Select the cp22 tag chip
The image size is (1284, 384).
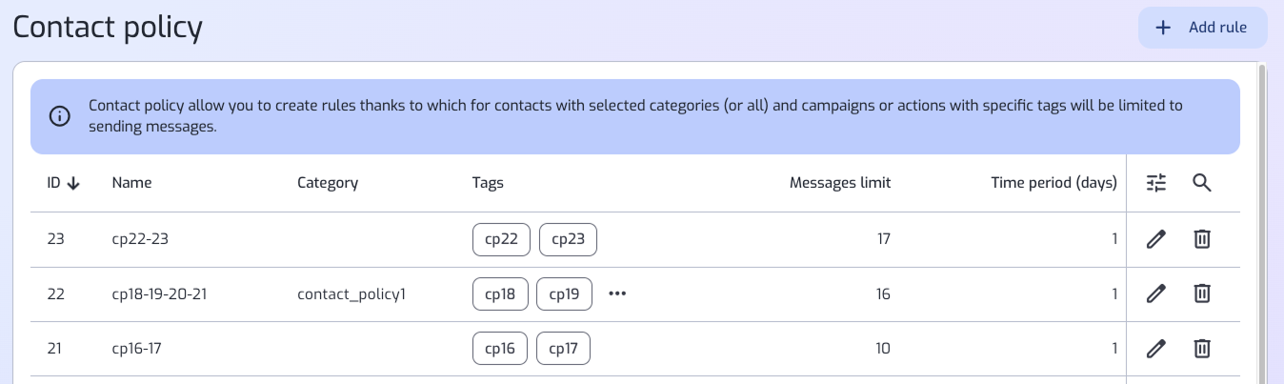click(501, 239)
